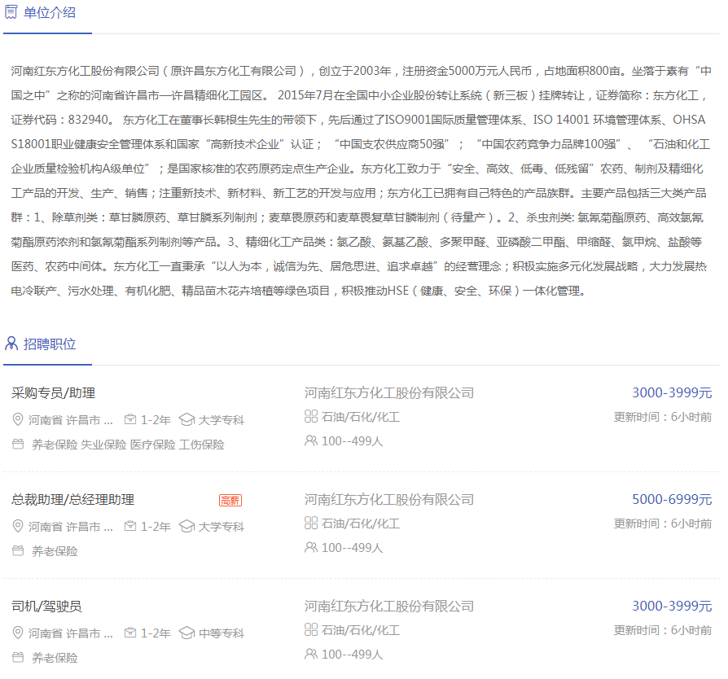Click location pin icon for 采购专员/助理
The width and height of the screenshot is (728, 679).
tap(18, 419)
